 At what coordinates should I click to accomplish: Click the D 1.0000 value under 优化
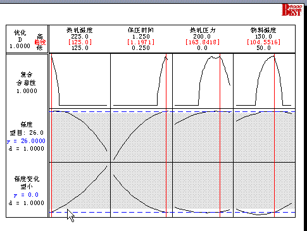[x=20, y=43]
